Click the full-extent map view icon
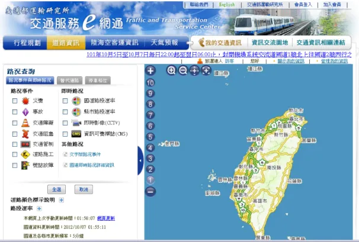Image resolution: width=359 pixels, height=242 pixels. click(206, 70)
